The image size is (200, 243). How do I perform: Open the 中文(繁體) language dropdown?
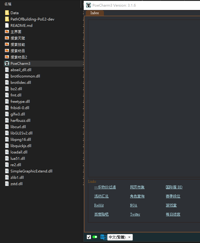(120, 237)
